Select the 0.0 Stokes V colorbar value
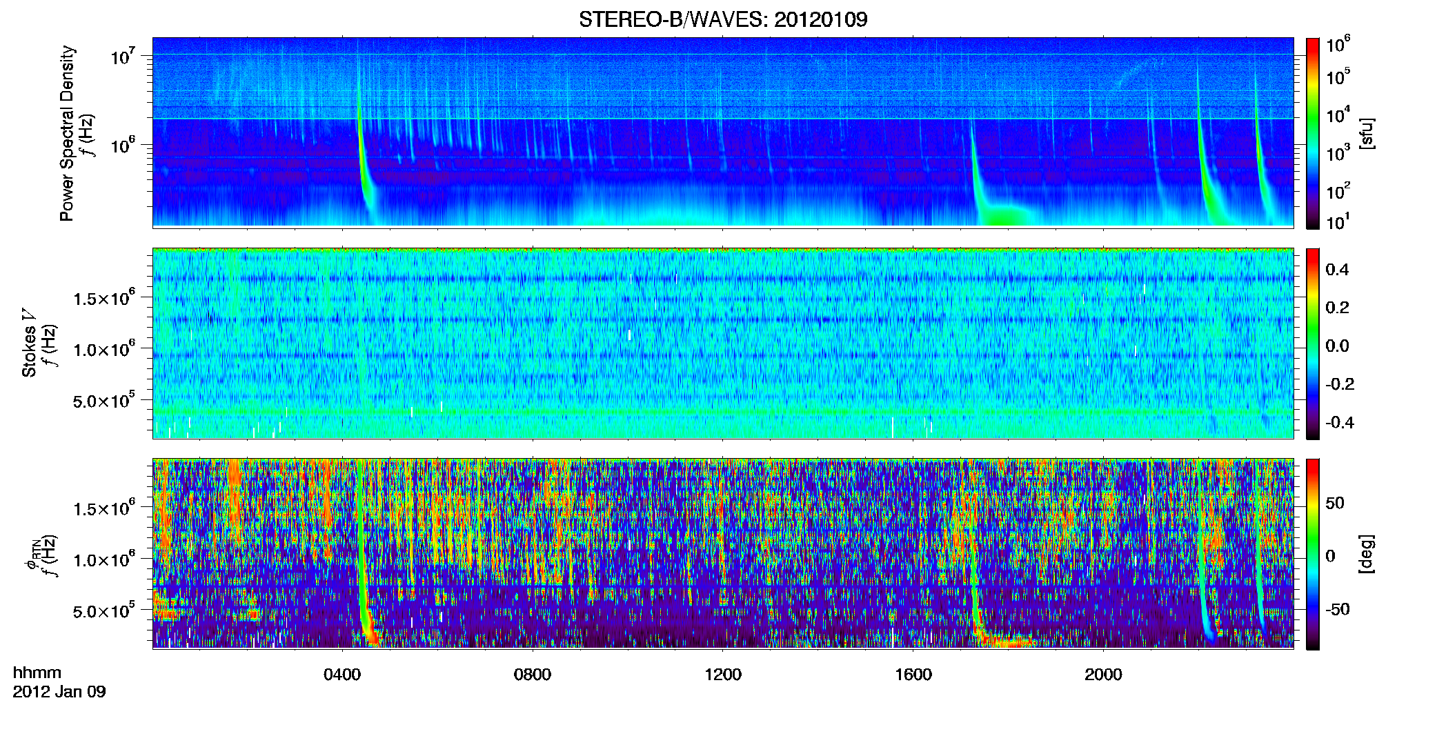This screenshot has height=745, width=1446. tap(1337, 346)
